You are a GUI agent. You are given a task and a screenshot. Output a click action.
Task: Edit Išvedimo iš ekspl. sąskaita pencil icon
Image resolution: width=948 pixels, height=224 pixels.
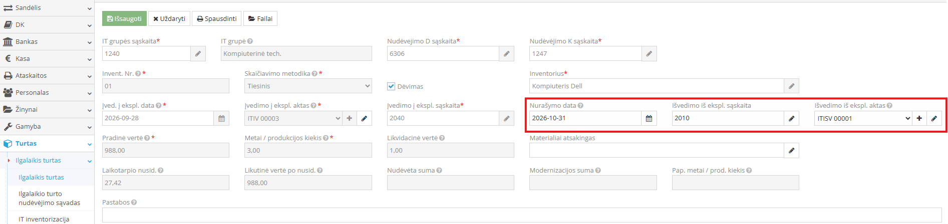click(x=791, y=118)
